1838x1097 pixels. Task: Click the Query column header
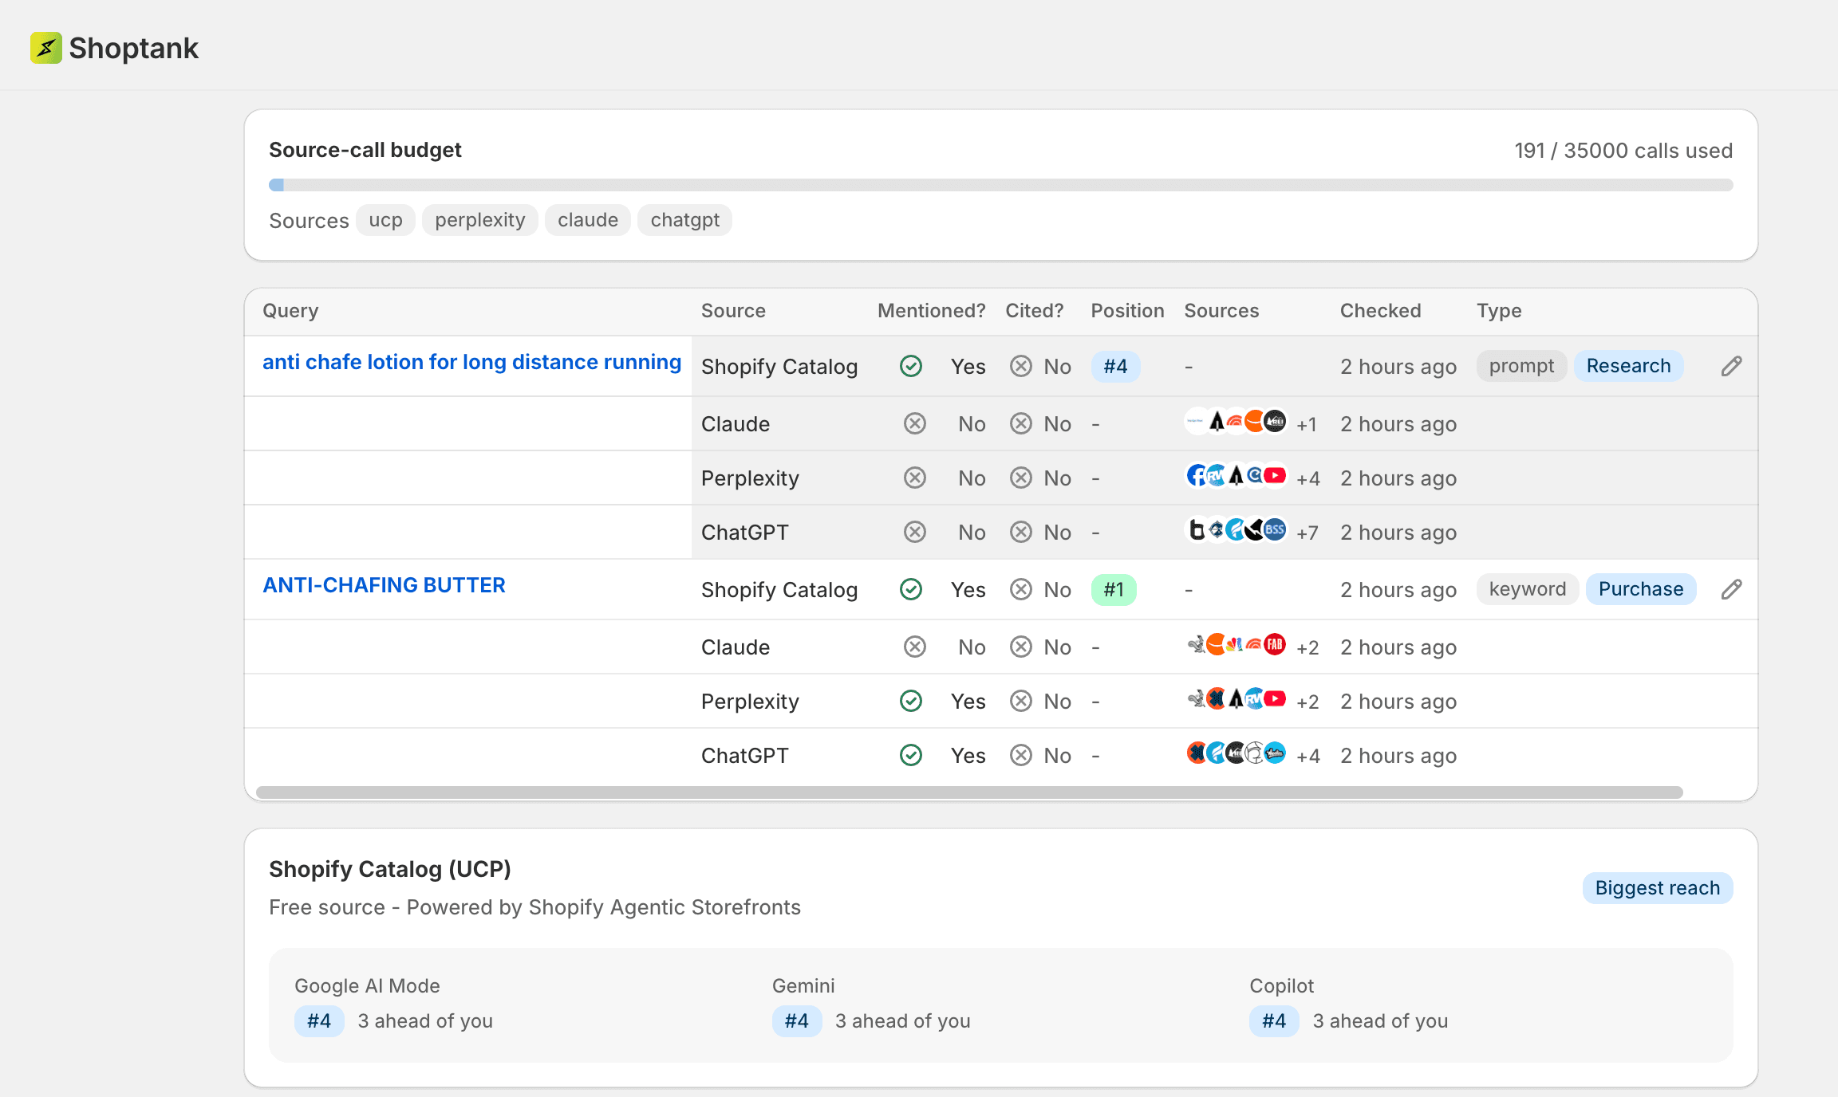click(290, 311)
